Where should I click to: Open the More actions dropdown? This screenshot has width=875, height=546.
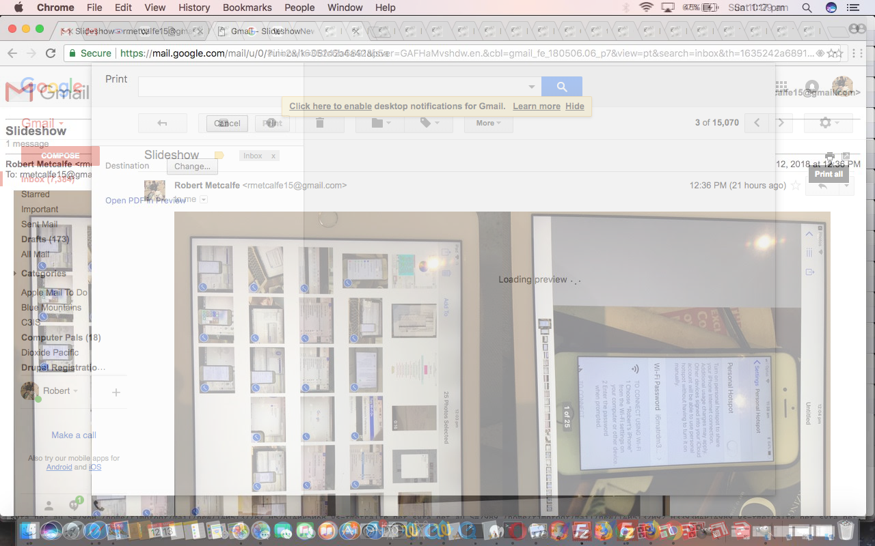tap(489, 123)
